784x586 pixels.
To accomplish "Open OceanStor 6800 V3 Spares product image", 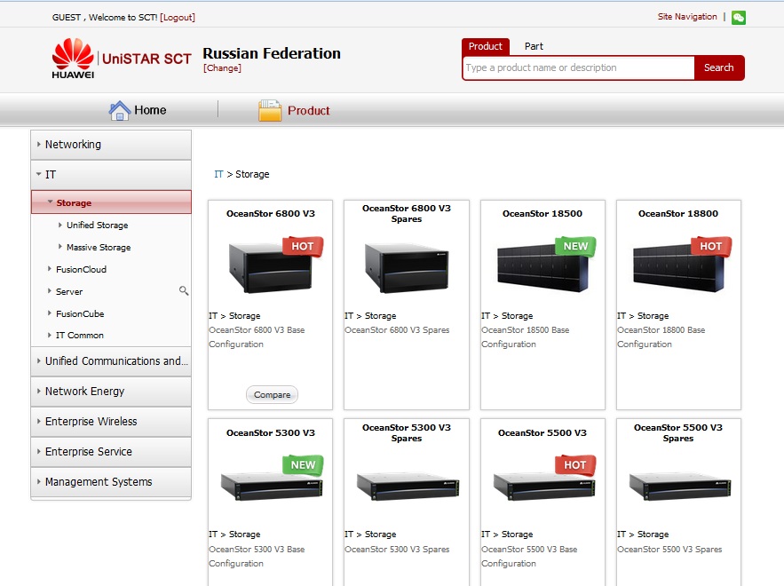I will tap(407, 268).
